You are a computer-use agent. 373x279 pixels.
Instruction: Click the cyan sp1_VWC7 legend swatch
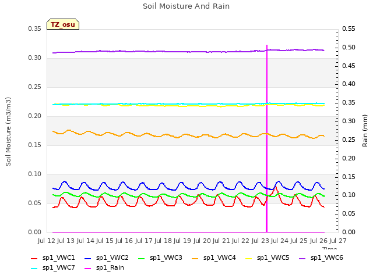pyautogui.click(x=34, y=269)
